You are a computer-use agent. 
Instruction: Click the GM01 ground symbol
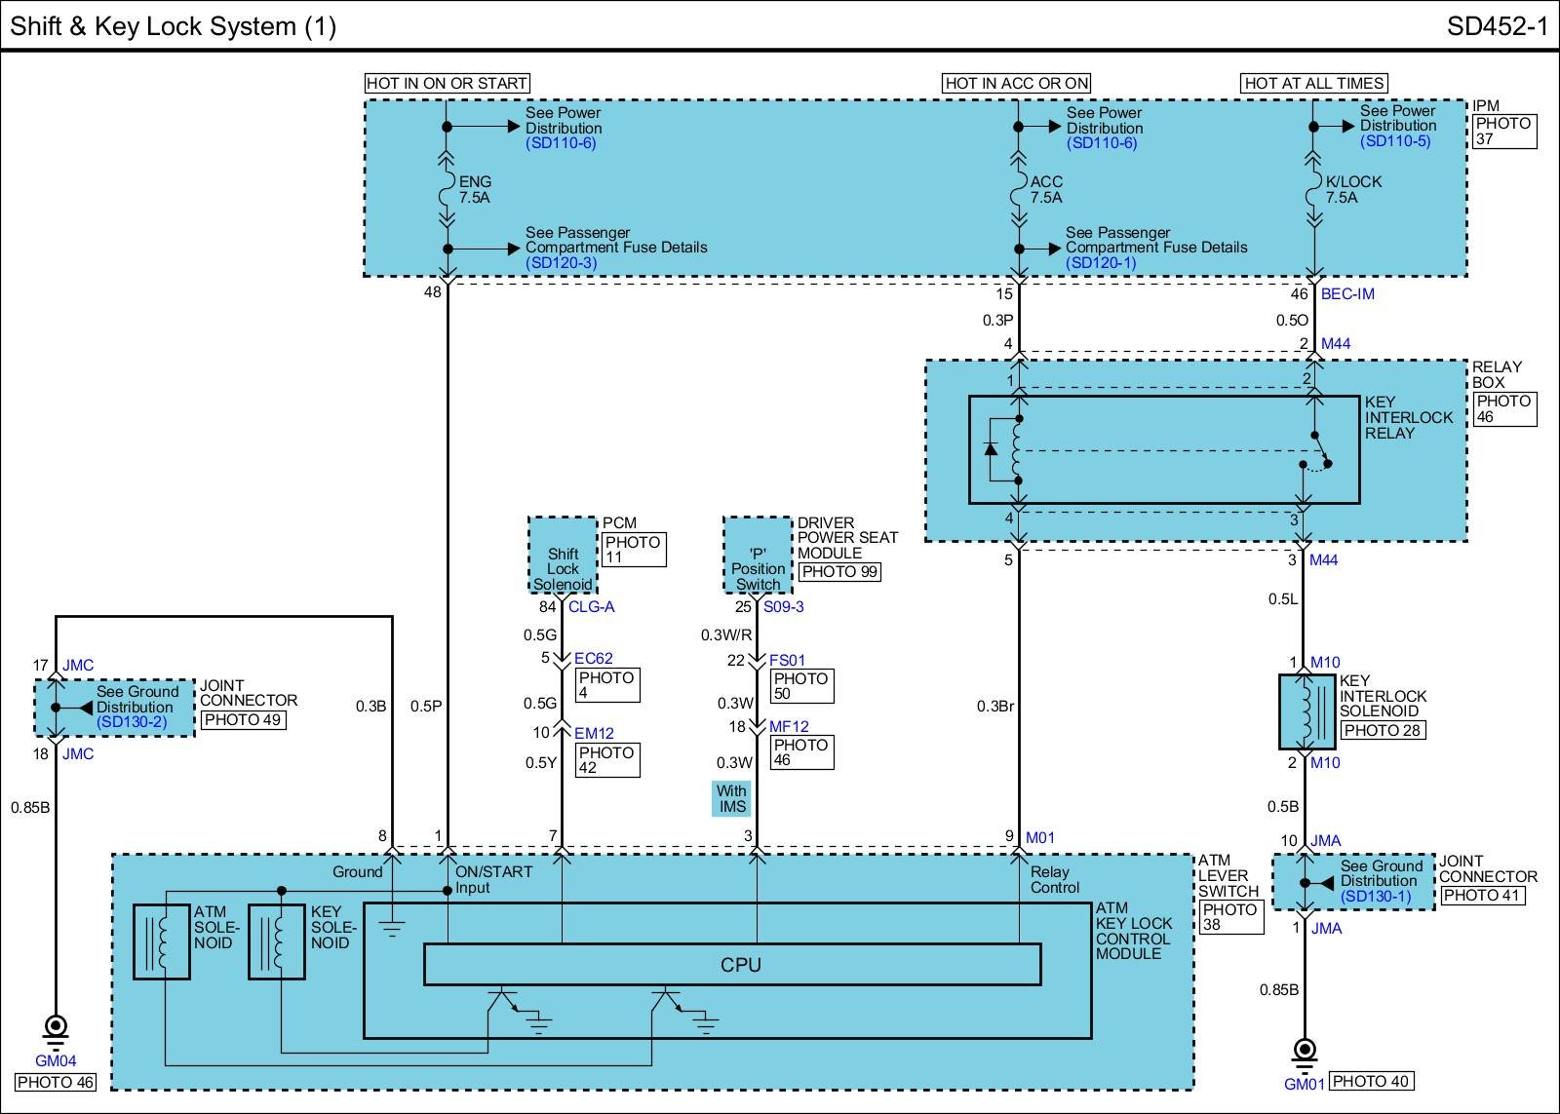[x=1304, y=1052]
